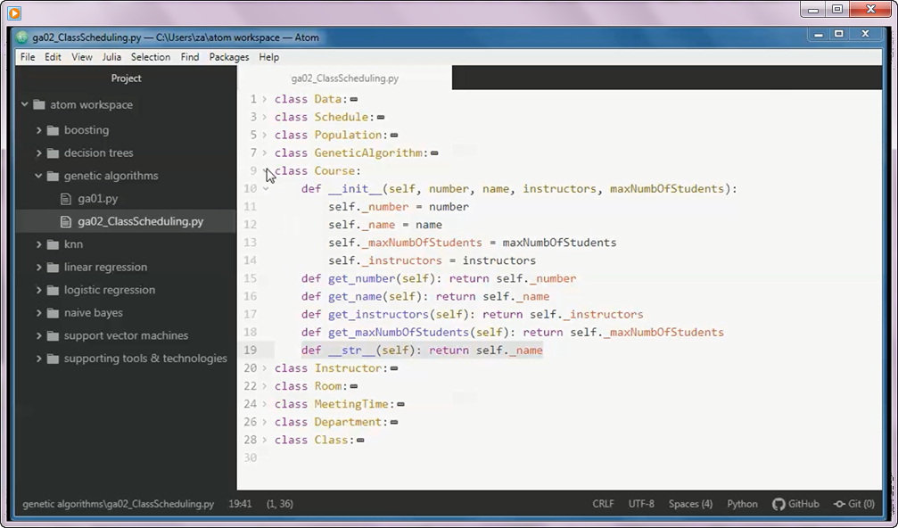This screenshot has height=528, width=898.
Task: Open the GitHub panel from status bar
Action: [x=795, y=505]
